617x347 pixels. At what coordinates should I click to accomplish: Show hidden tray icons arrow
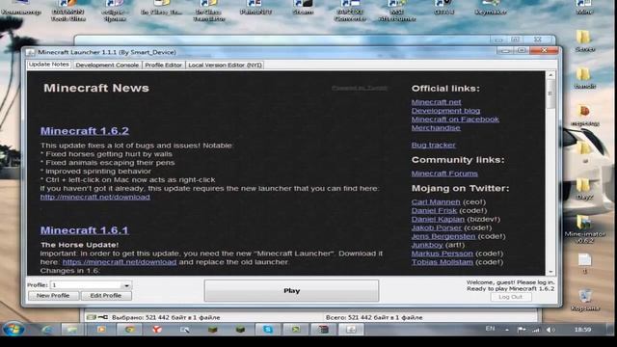point(507,330)
